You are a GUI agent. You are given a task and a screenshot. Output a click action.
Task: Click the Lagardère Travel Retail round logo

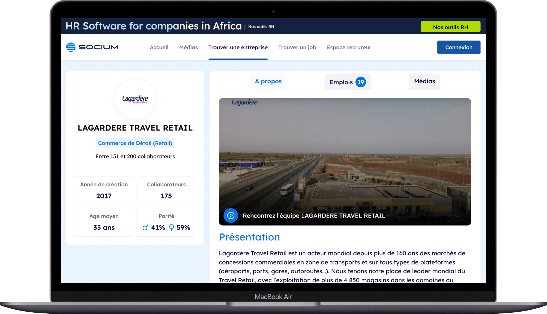click(135, 99)
